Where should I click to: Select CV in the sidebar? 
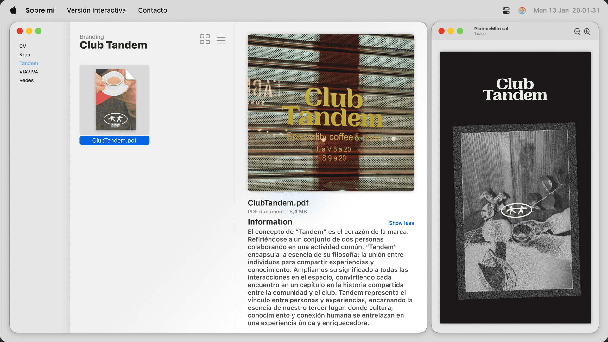click(x=23, y=46)
